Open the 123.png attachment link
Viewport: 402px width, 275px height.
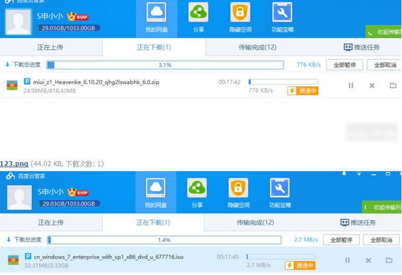[14, 164]
